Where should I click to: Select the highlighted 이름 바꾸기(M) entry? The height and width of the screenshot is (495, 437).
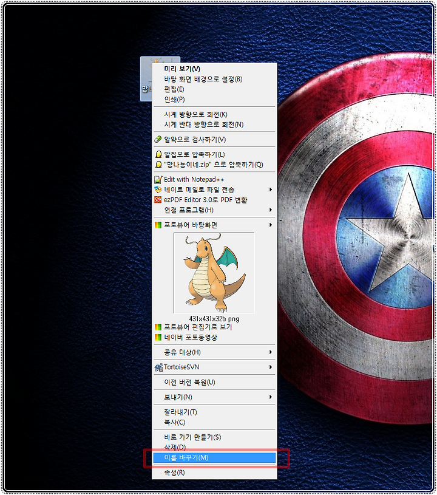(215, 458)
